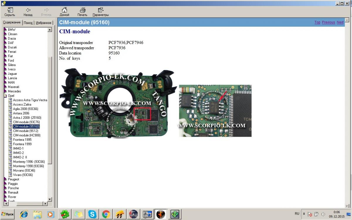Follow the Top link
Viewport: 352px width, 220px height.
pos(317,22)
